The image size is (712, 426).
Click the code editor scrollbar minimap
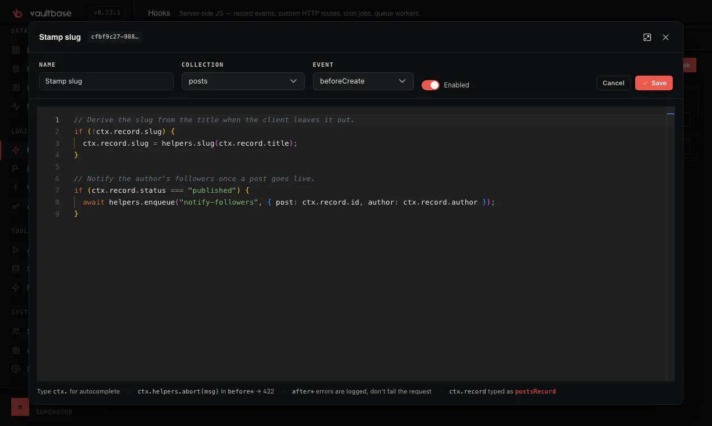point(671,244)
